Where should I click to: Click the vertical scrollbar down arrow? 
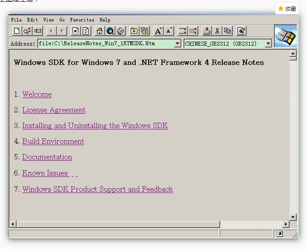point(293,217)
